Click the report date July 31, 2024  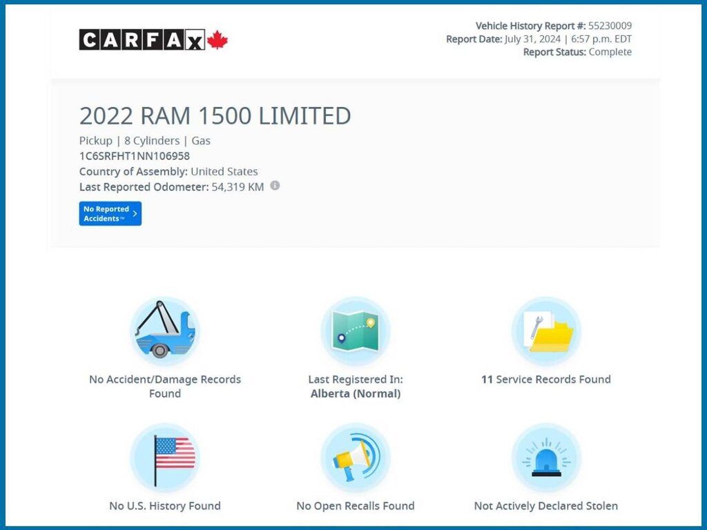[x=532, y=39]
